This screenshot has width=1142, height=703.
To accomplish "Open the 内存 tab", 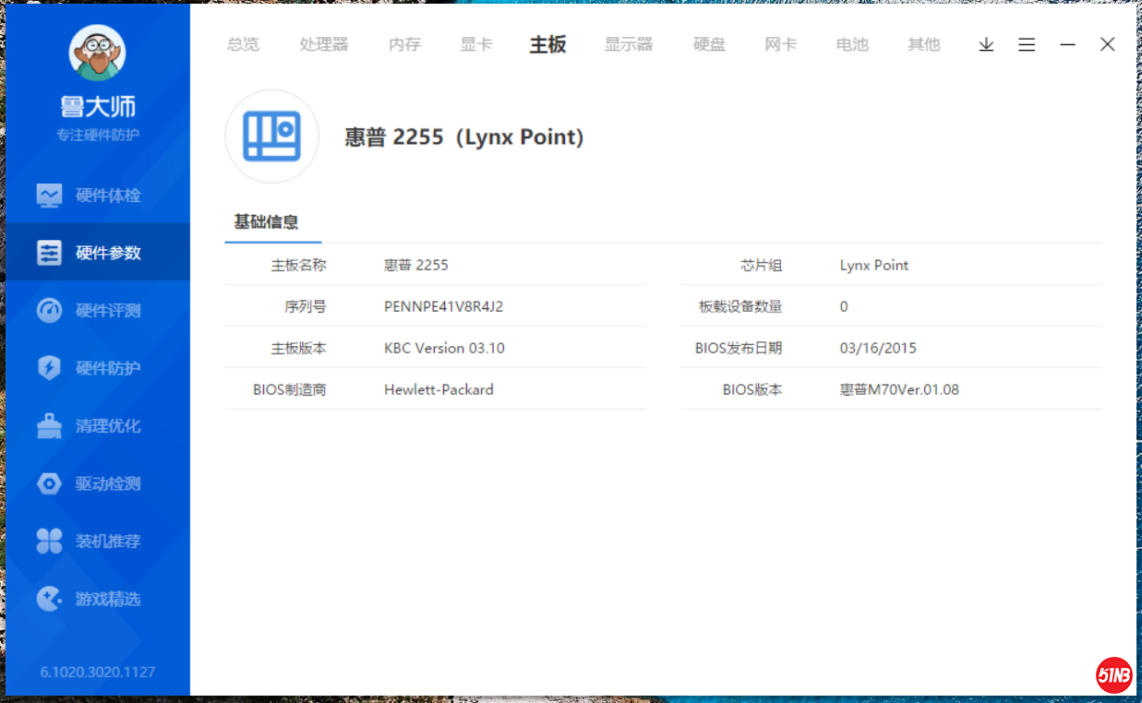I will [x=404, y=44].
